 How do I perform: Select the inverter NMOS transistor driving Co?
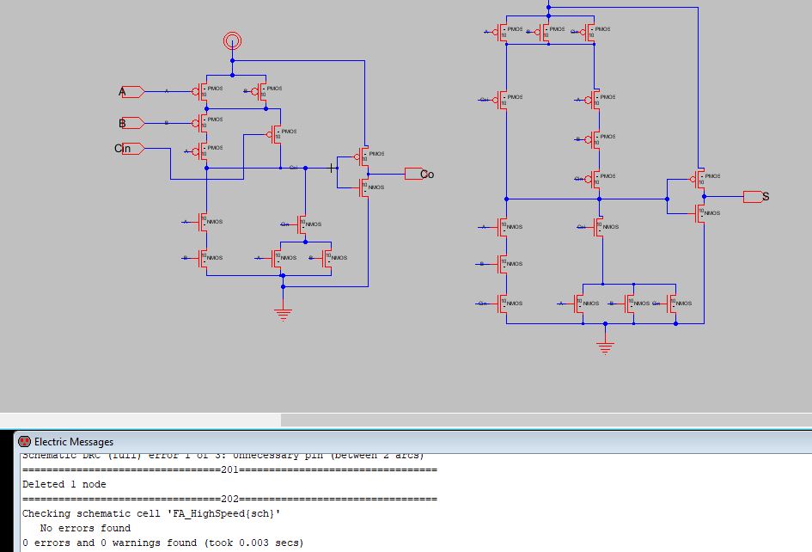pyautogui.click(x=364, y=187)
